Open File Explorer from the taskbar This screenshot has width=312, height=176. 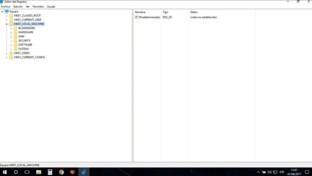[39, 172]
